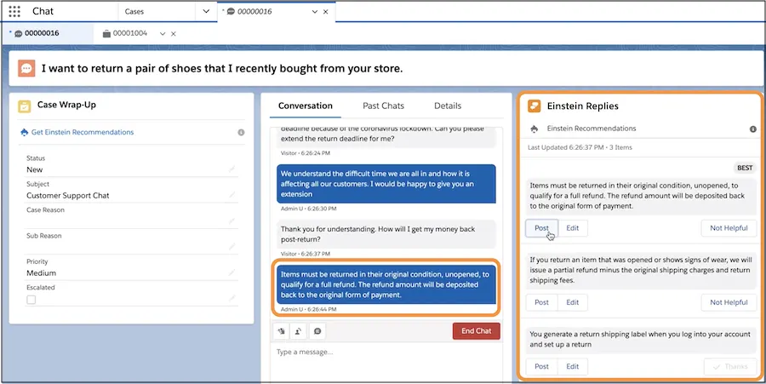Click the quick text icon in chat toolbar
This screenshot has width=766, height=384.
pos(281,331)
